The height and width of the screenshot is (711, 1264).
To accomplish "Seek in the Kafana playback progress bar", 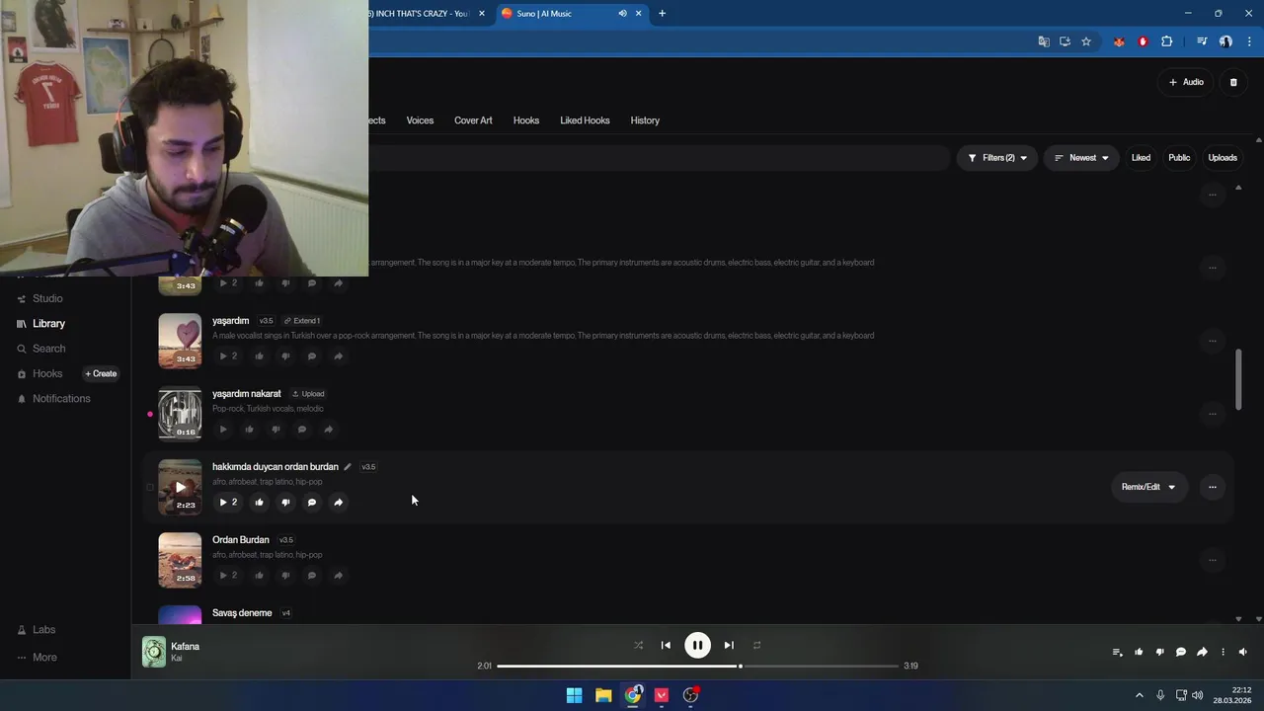I will point(697,666).
